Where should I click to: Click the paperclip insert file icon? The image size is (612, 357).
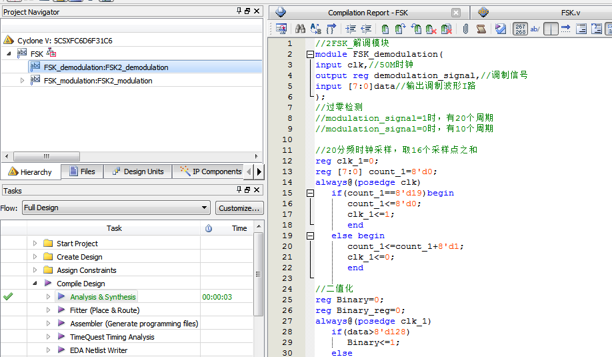click(x=465, y=29)
